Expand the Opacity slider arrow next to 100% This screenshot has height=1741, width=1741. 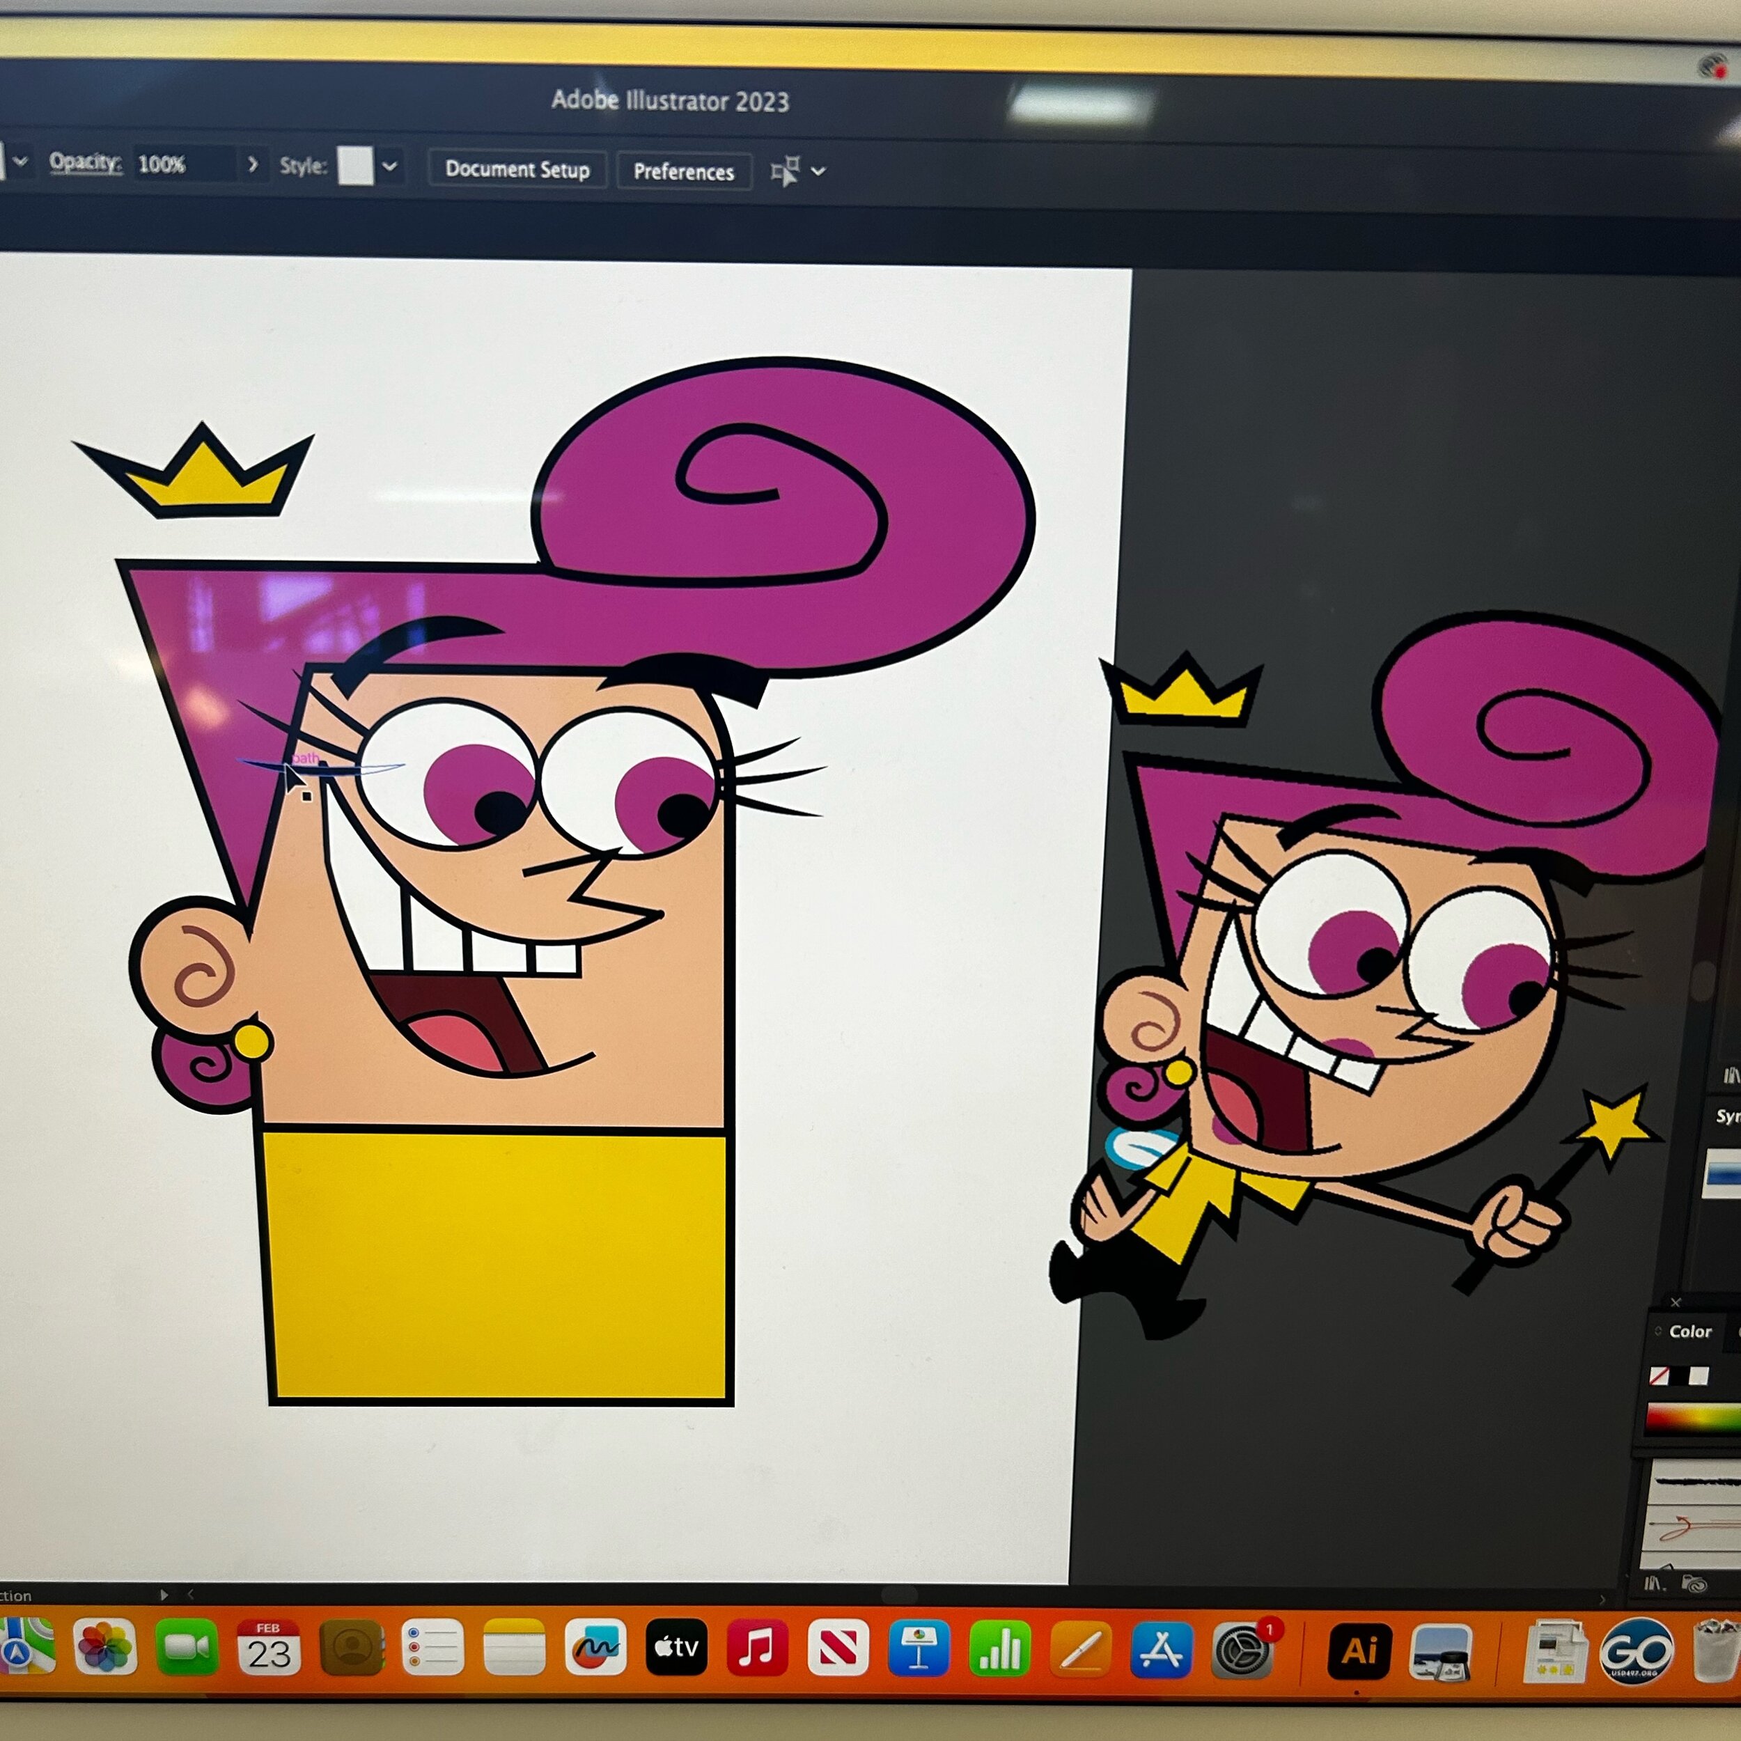[x=253, y=164]
